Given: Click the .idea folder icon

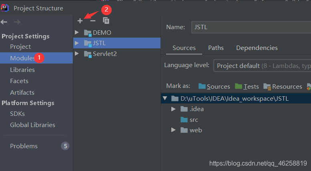Looking at the screenshot, I should click(x=184, y=109).
